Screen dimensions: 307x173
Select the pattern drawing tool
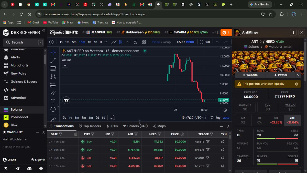(x=53, y=76)
